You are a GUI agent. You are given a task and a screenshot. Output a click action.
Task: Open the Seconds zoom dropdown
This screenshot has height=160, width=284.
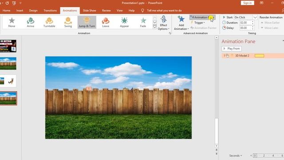[236, 156]
